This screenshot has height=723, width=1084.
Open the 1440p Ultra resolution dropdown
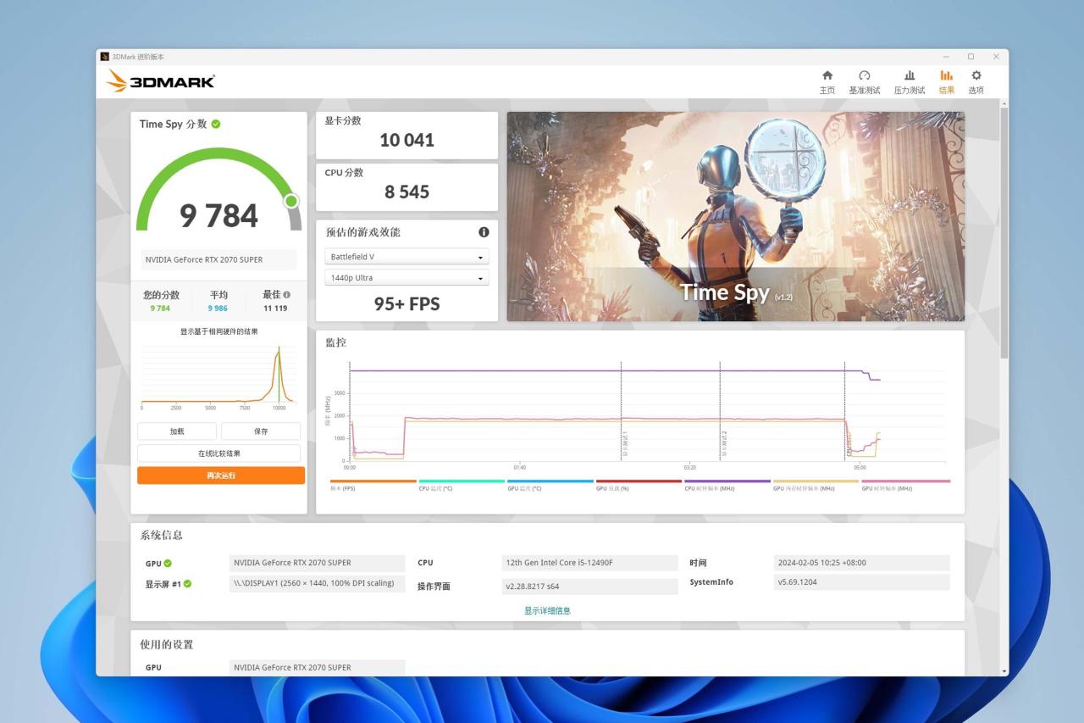(x=406, y=278)
